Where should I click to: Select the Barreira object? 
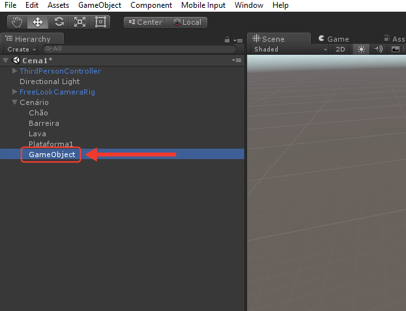tap(44, 123)
